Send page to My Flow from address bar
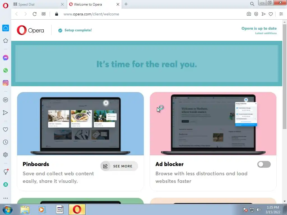 pos(263,14)
